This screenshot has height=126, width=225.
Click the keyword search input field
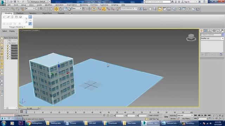click(158, 2)
